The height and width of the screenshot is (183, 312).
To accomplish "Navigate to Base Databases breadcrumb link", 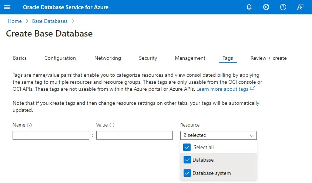I will pos(50,21).
